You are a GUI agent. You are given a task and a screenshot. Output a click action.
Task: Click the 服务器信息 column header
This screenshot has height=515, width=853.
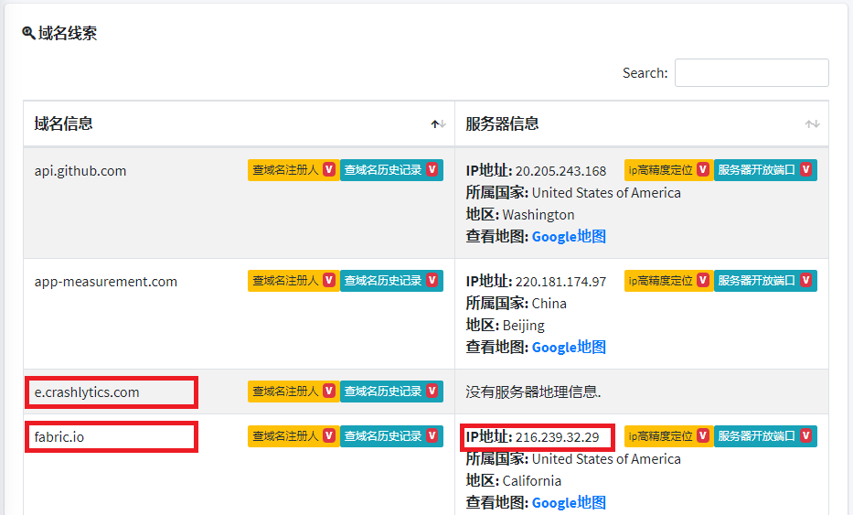[642, 123]
